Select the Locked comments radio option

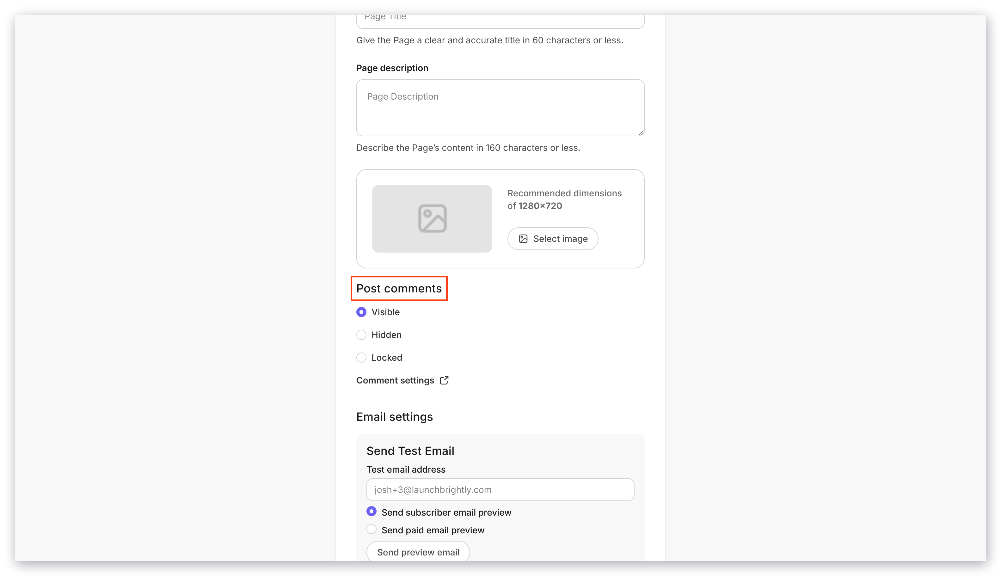click(361, 358)
